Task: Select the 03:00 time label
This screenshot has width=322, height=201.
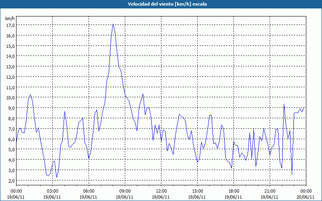Action: click(x=52, y=191)
